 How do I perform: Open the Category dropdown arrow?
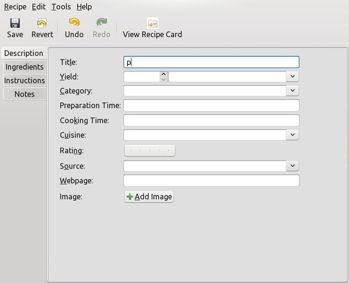coord(292,91)
